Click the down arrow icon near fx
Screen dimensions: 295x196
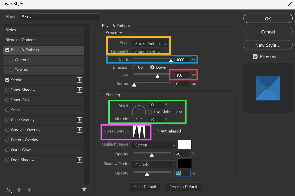tap(29, 190)
